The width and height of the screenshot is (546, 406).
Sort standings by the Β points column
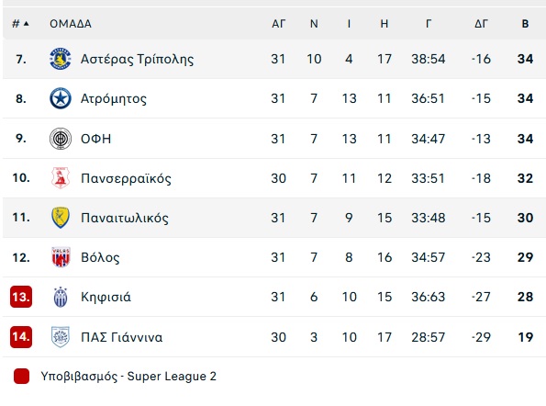tap(525, 24)
